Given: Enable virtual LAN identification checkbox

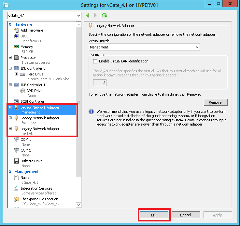Looking at the screenshot, I should 95,61.
